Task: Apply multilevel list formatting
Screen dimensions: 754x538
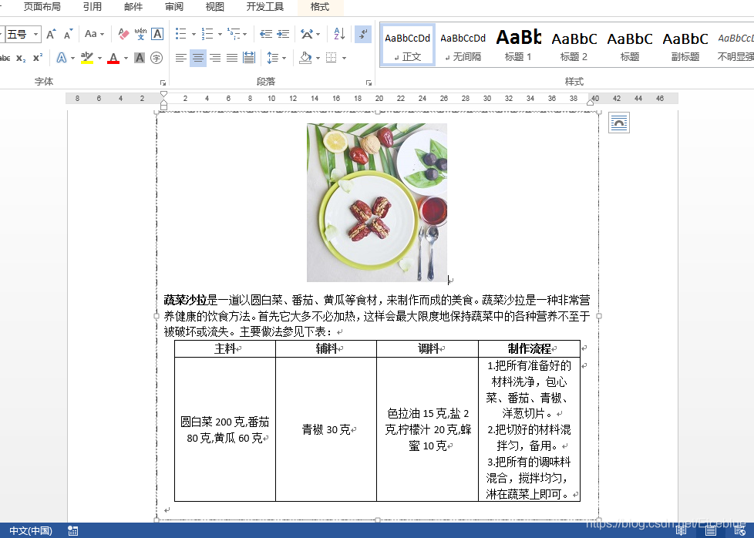Action: [234, 34]
